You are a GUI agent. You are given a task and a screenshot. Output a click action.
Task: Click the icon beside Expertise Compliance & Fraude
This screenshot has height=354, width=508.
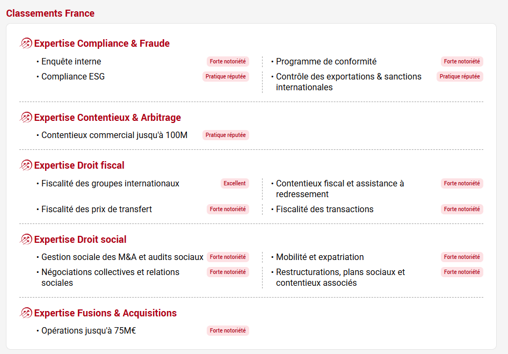click(x=26, y=44)
